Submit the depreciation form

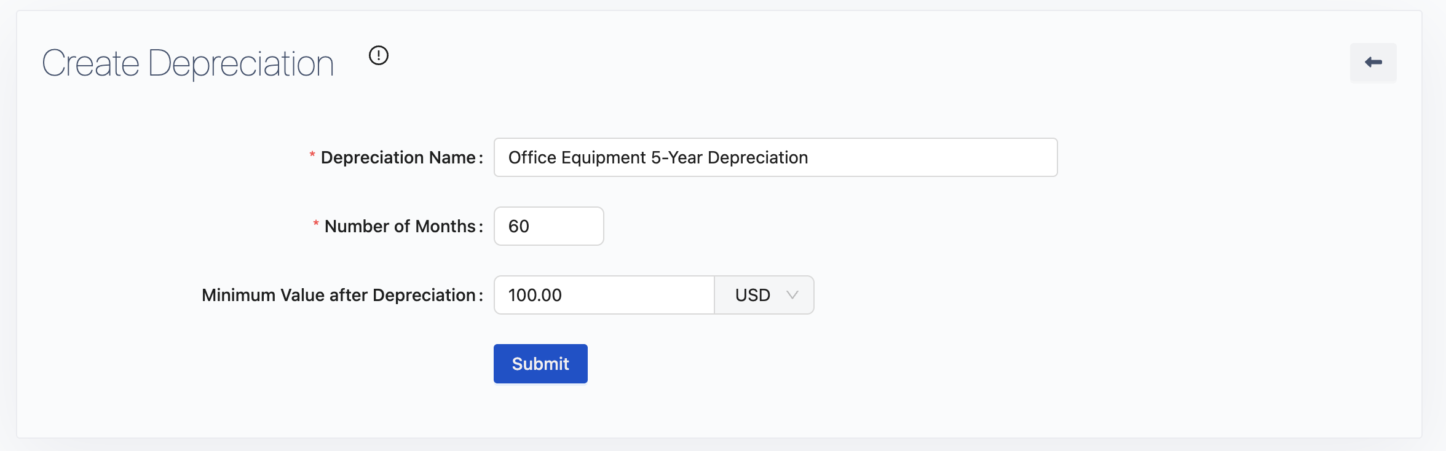tap(540, 364)
